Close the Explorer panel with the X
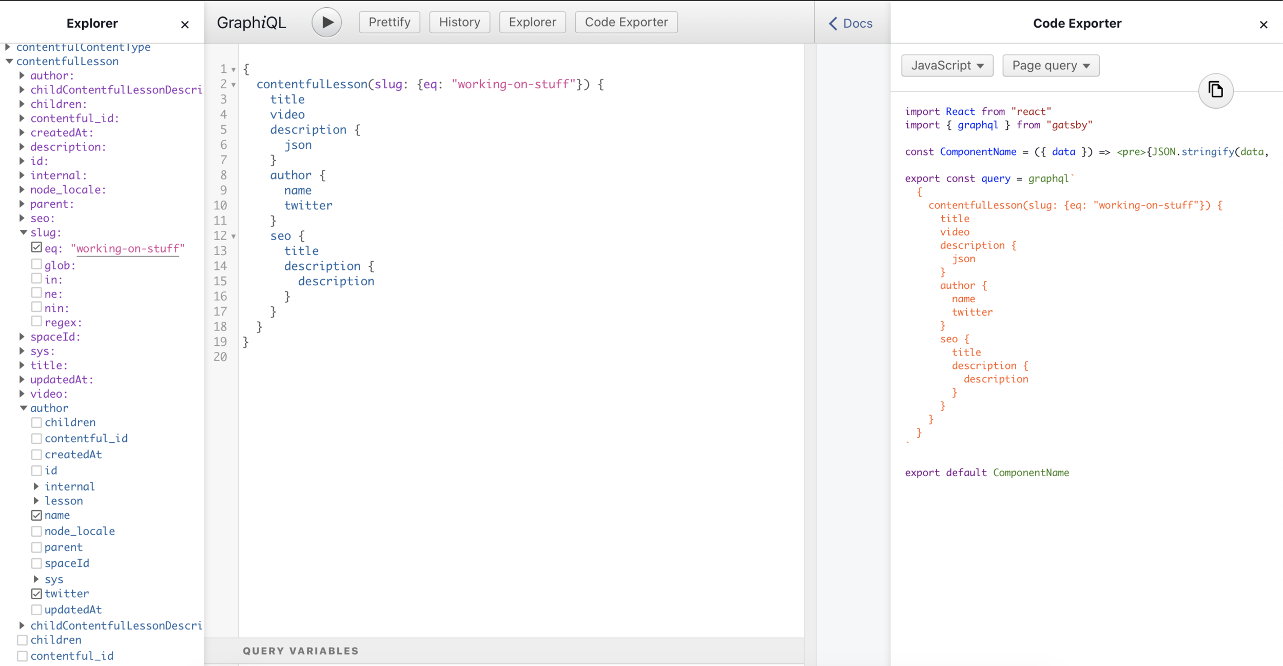Screen dimensions: 1283x666 (185, 25)
